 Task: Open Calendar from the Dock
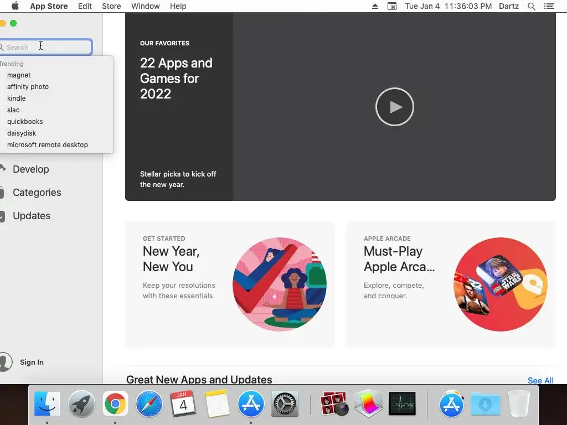(x=183, y=403)
